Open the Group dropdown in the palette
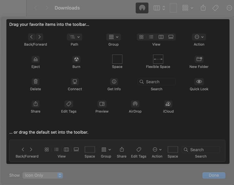234x185 pixels. click(x=113, y=37)
